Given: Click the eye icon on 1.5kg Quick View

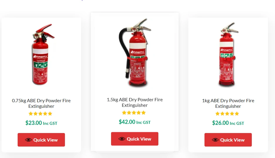Looking at the screenshot, I should click(x=122, y=139).
